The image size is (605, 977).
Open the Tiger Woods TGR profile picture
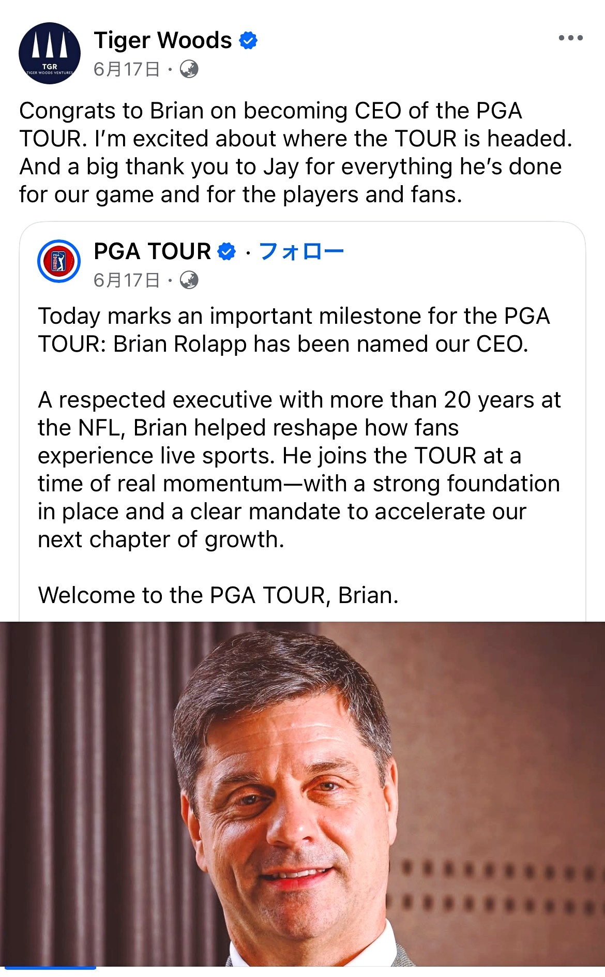click(50, 53)
